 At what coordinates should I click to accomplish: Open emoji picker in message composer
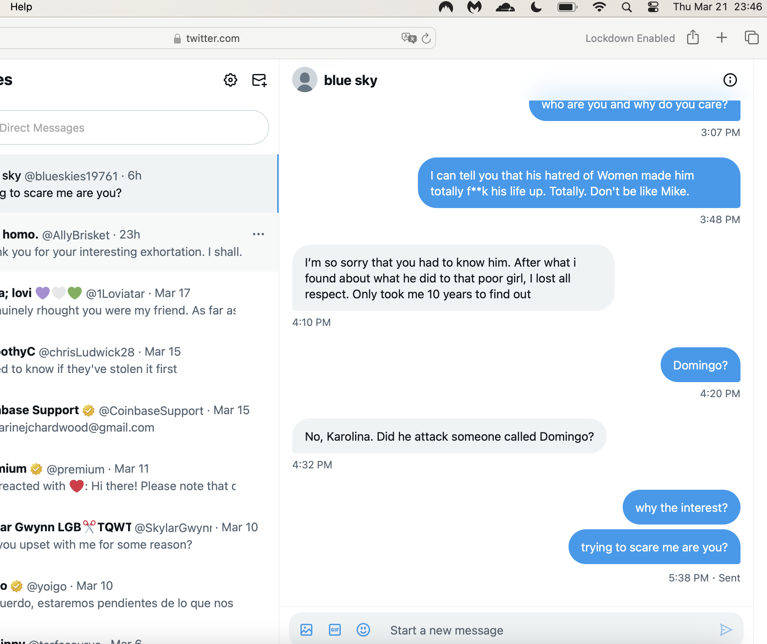click(363, 629)
